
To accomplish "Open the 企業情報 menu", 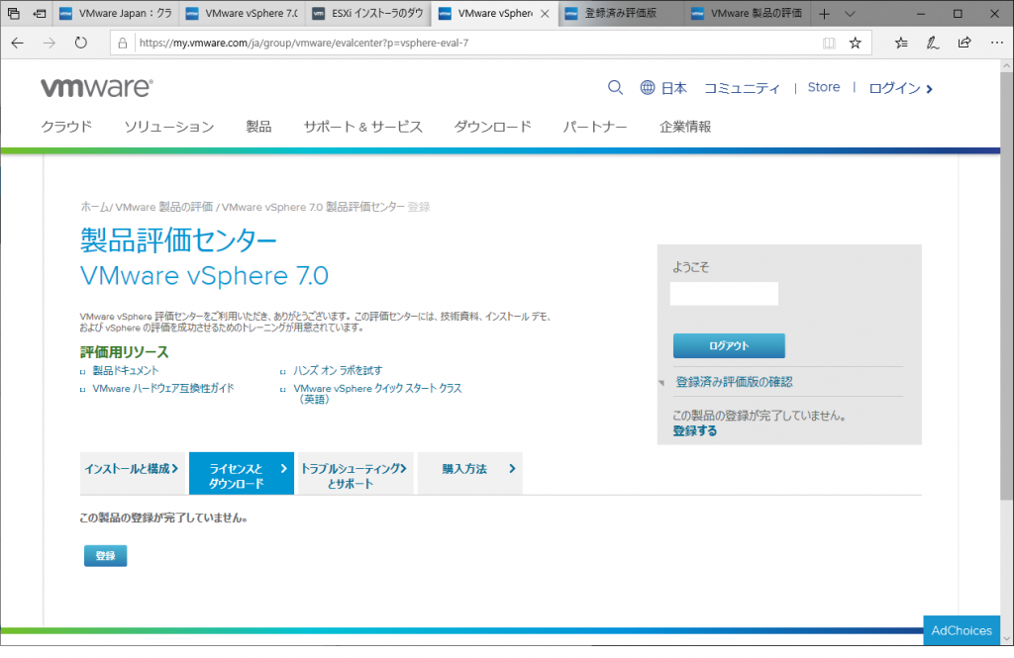I will tap(685, 127).
